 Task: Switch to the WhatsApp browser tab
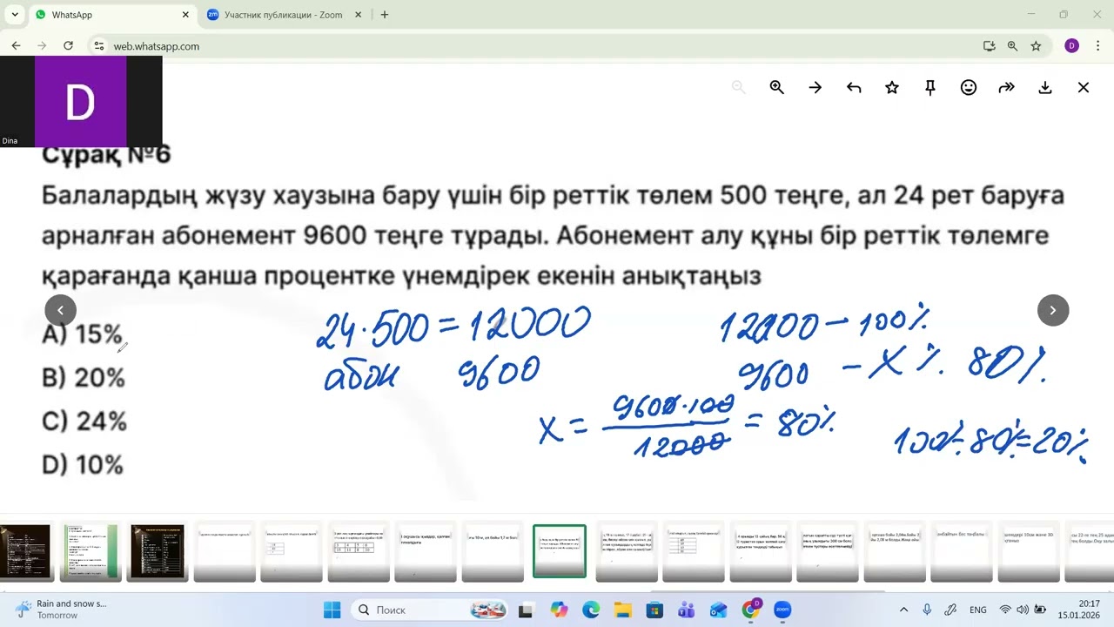109,15
